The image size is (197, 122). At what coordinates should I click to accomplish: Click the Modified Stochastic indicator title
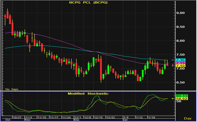[x=88, y=94]
